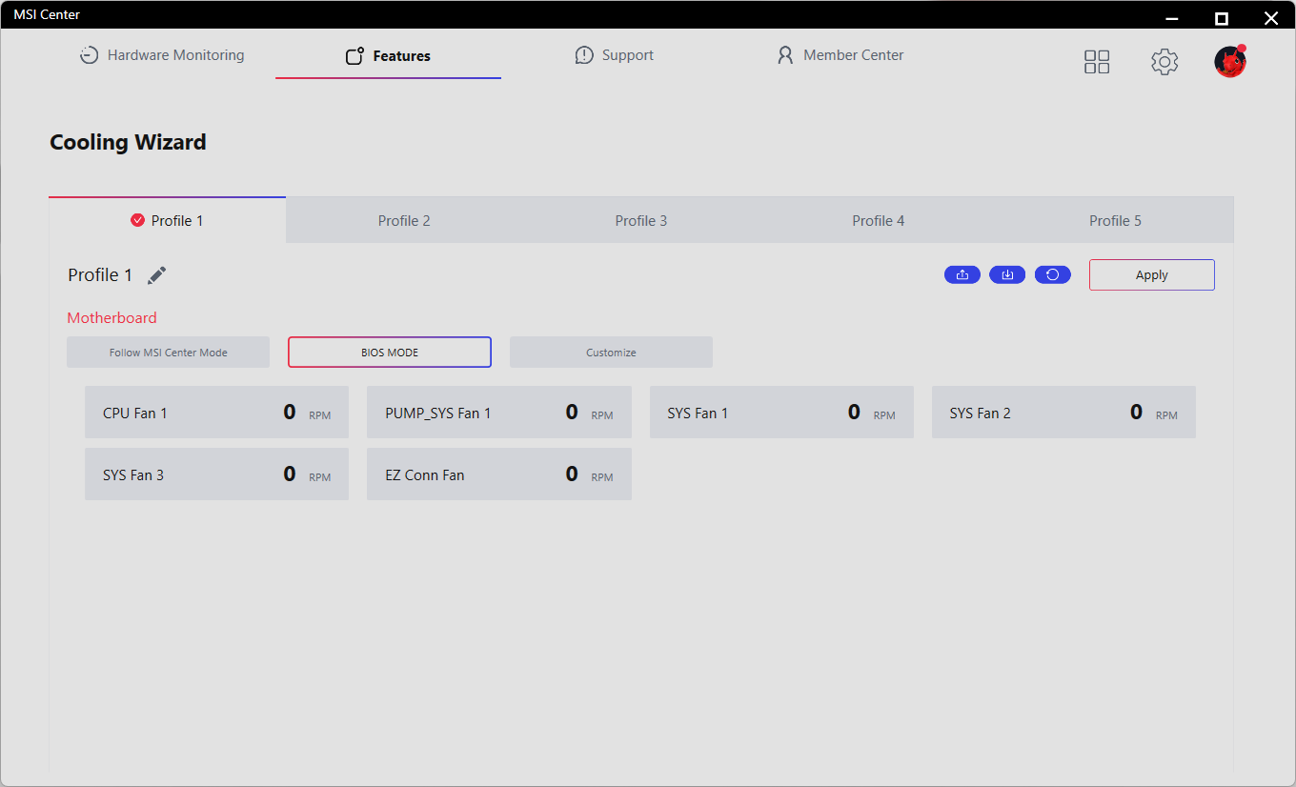Click the blue export profile icon

pyautogui.click(x=962, y=274)
